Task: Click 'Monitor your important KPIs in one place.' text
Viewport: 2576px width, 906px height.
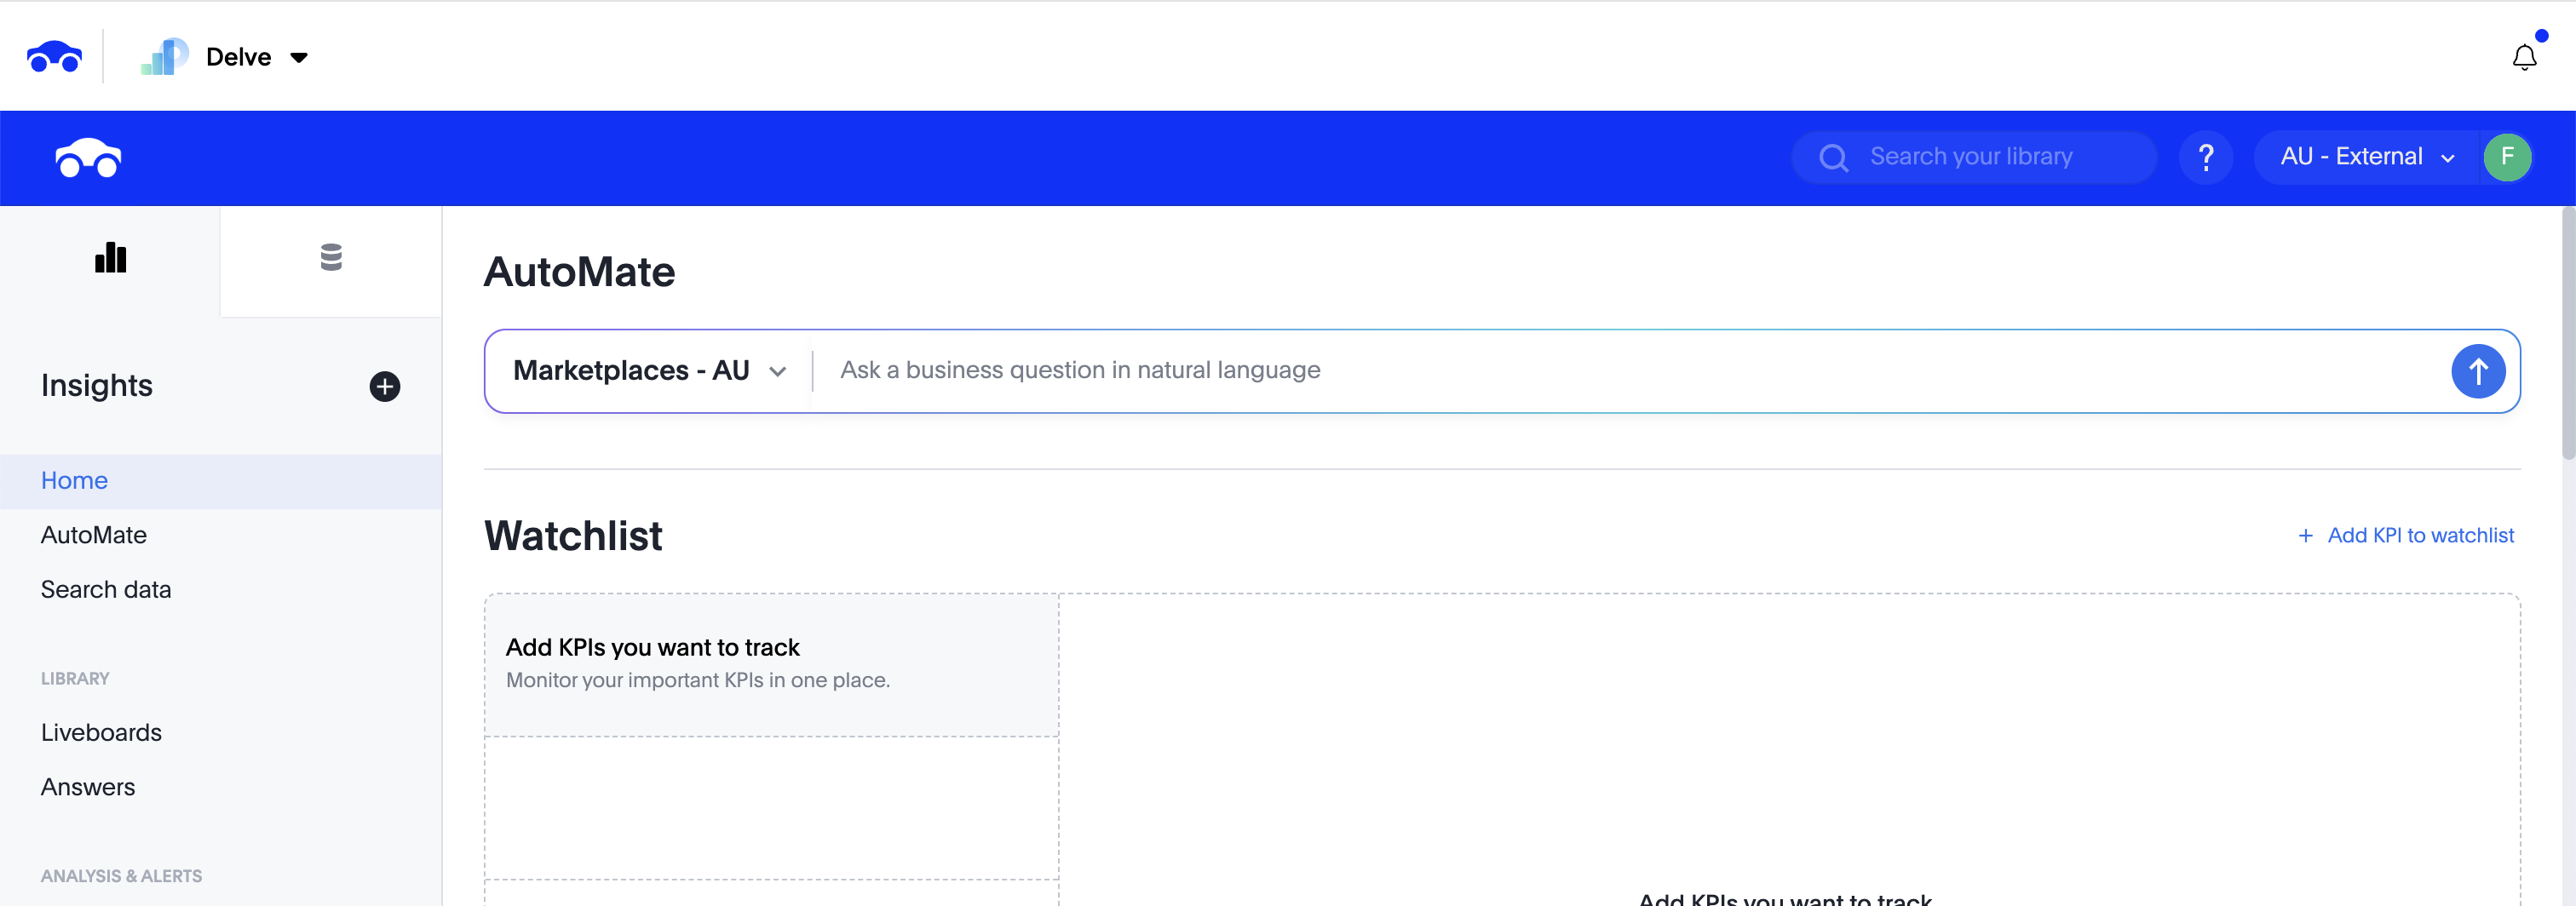Action: click(698, 681)
